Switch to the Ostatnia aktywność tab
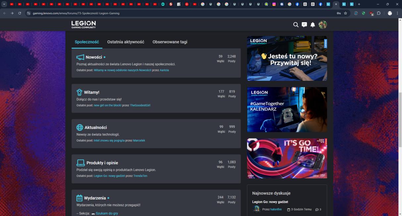This screenshot has height=216, width=402. click(x=126, y=42)
